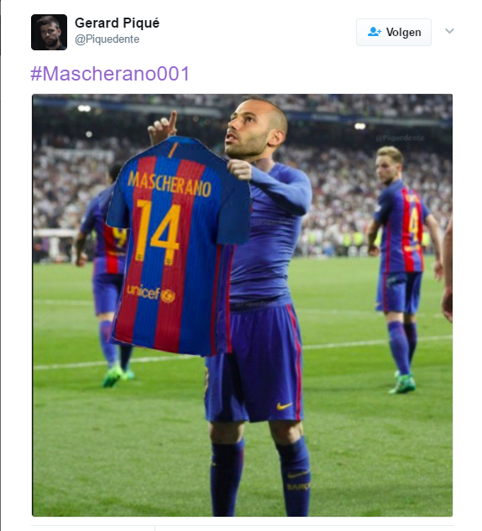Follow the account with Volgen button
Image resolution: width=482 pixels, height=531 pixels.
click(394, 32)
